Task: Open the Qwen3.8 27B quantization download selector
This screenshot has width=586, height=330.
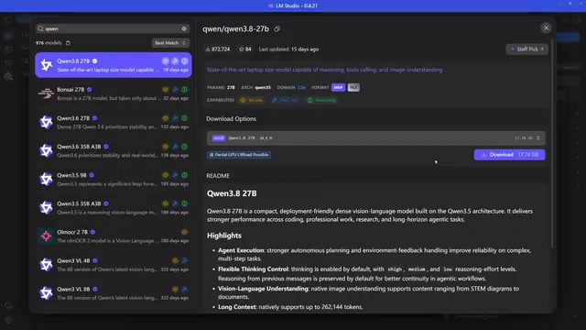Action: tap(376, 138)
